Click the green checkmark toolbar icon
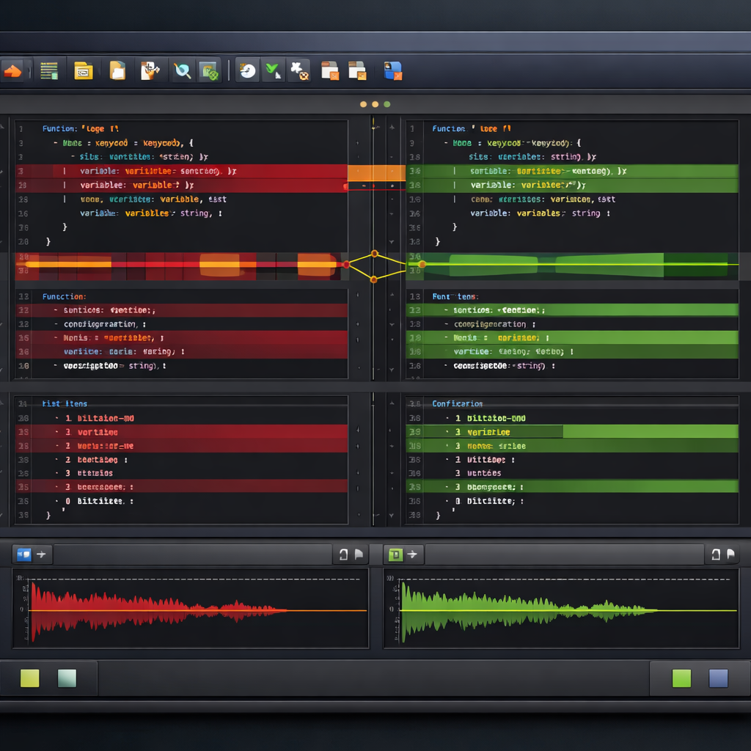The height and width of the screenshot is (751, 751). (x=273, y=70)
